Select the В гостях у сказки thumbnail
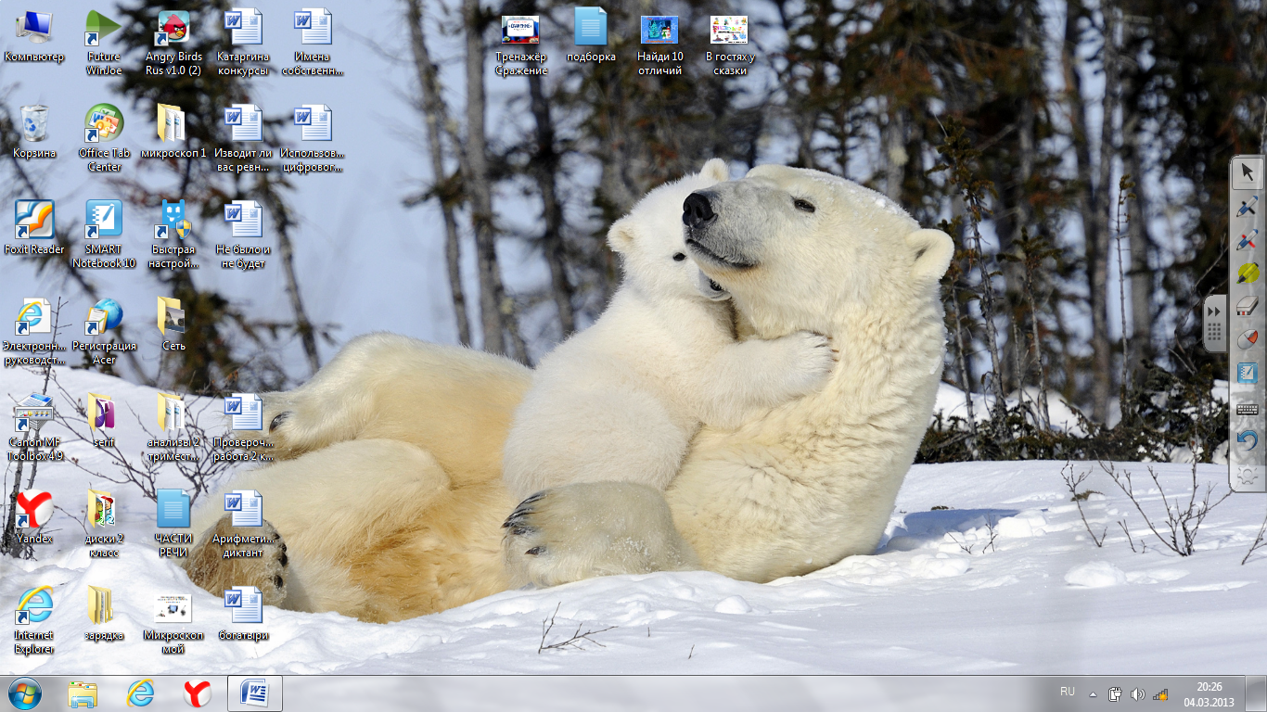The image size is (1267, 712). click(x=729, y=44)
